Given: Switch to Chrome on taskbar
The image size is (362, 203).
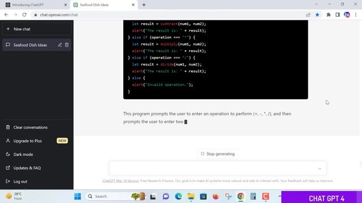Looking at the screenshot, I should click(x=240, y=196).
